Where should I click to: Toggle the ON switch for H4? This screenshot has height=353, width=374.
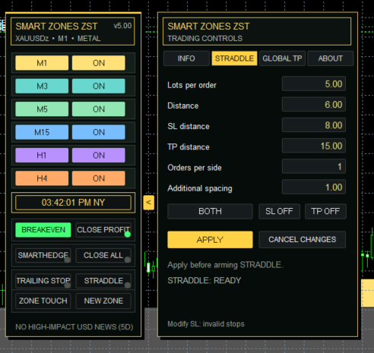point(99,178)
